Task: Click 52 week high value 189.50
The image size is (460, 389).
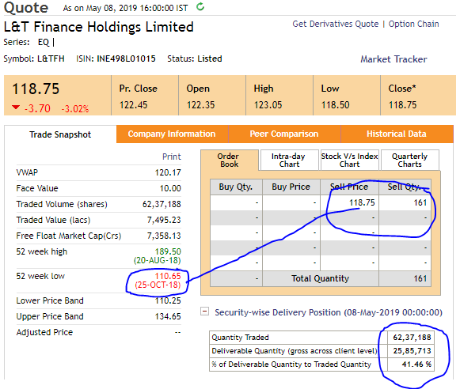Action: click(168, 251)
